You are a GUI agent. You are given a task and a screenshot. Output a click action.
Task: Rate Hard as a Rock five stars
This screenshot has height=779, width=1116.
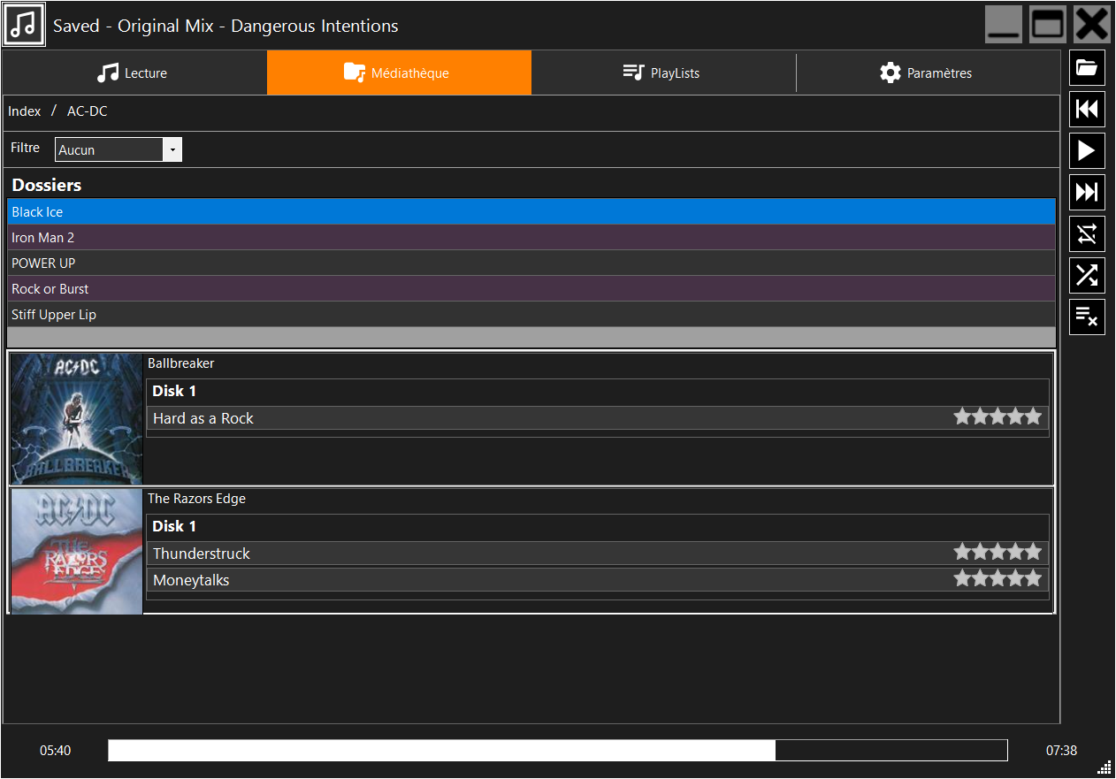pos(1033,416)
